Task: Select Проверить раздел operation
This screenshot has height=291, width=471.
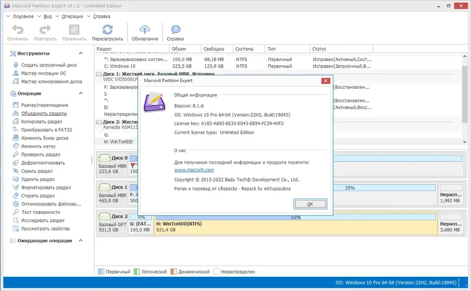Action: coord(41,155)
